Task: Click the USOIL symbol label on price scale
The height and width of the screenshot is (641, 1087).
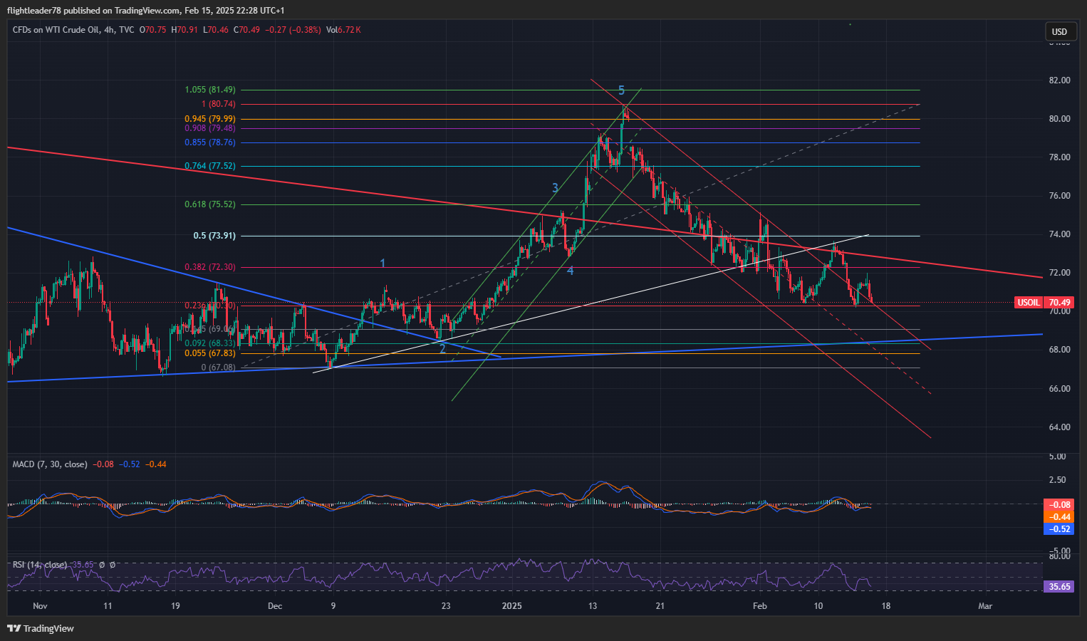Action: click(1029, 303)
